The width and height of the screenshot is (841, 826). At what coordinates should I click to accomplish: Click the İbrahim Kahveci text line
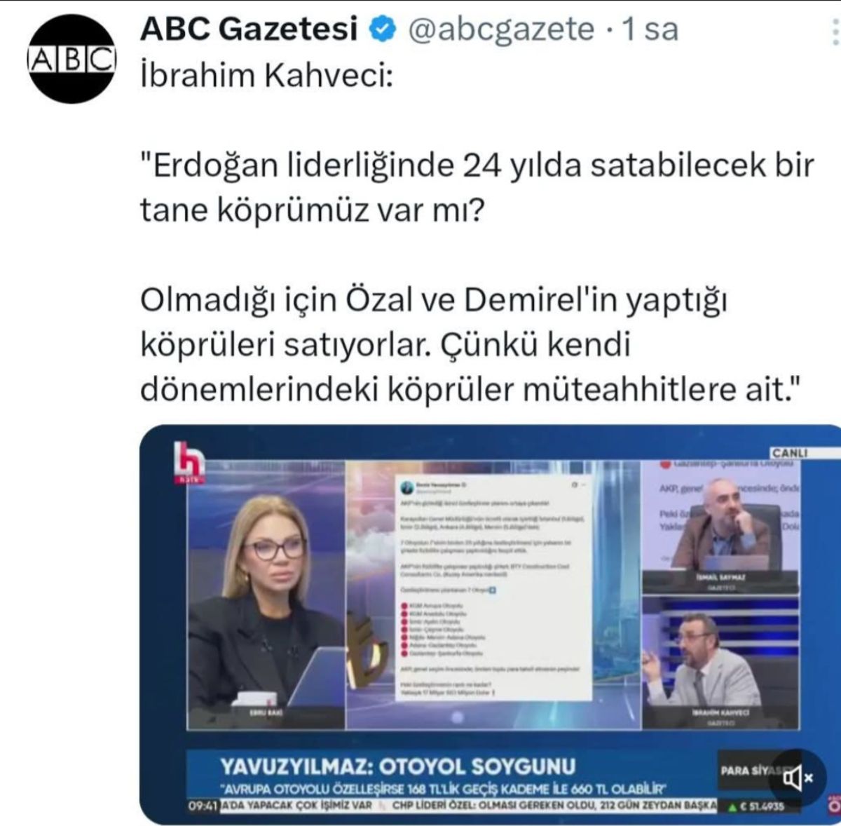click(267, 76)
